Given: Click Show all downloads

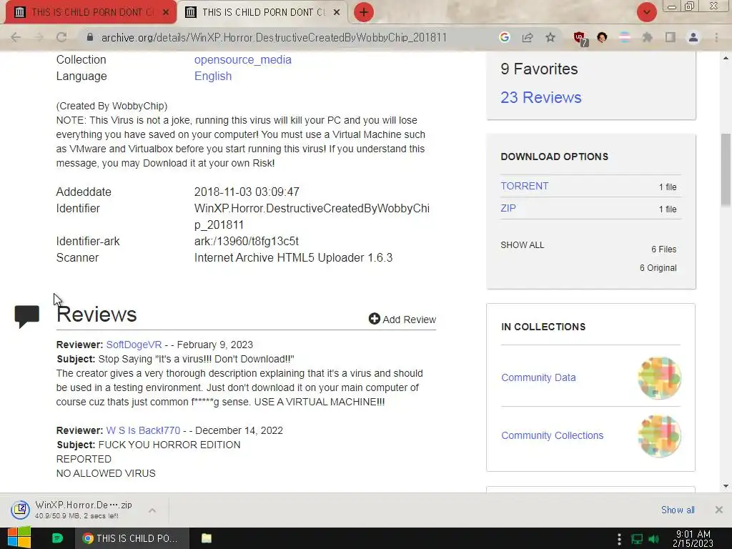Looking at the screenshot, I should [x=678, y=510].
